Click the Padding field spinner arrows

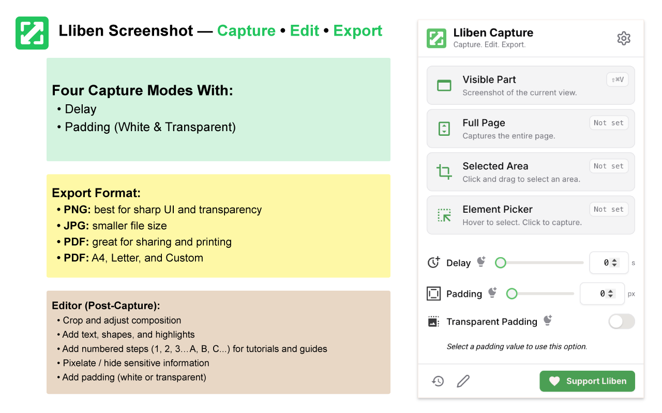click(x=611, y=294)
